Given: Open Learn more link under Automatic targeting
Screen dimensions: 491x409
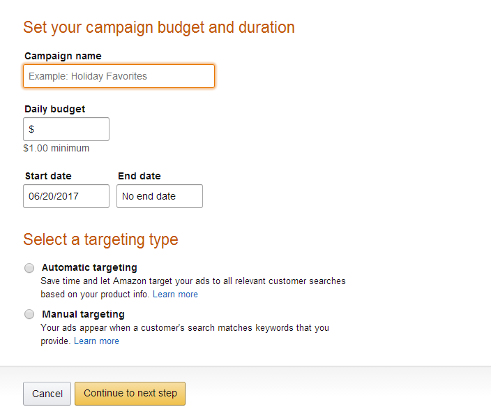Looking at the screenshot, I should (175, 295).
